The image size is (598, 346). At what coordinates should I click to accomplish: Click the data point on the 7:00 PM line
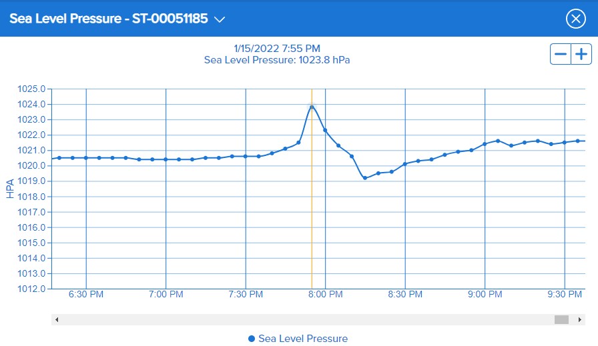click(166, 159)
